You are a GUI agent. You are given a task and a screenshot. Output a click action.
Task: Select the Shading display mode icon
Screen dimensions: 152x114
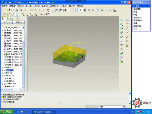pos(17,14)
